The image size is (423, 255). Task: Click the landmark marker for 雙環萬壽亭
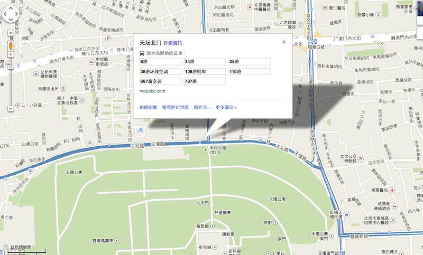tap(116, 241)
